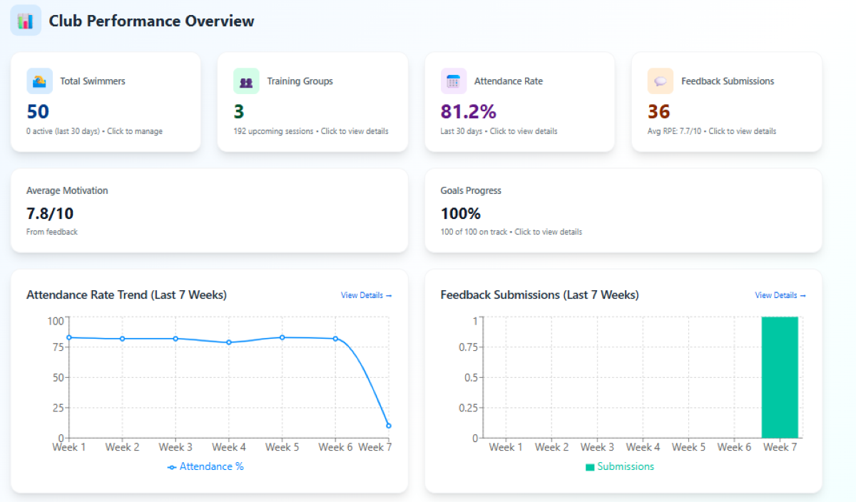856x502 pixels.
Task: Click the 50 total swimmers number
Action: click(38, 112)
